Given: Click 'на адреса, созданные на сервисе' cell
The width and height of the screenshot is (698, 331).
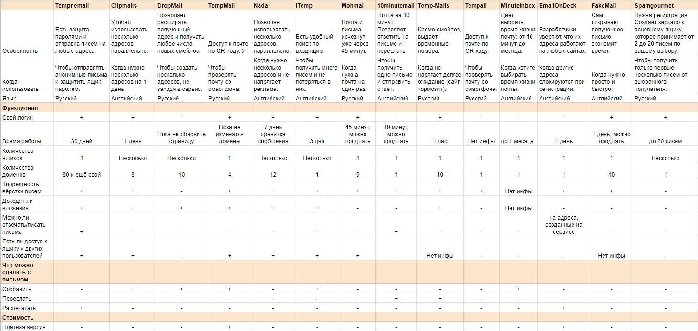Looking at the screenshot, I should pos(563,225).
